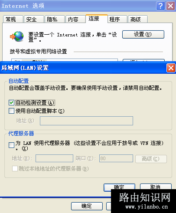Close the Internet 选项 window
Image resolution: width=176 pixels, height=213 pixels.
click(171, 6)
